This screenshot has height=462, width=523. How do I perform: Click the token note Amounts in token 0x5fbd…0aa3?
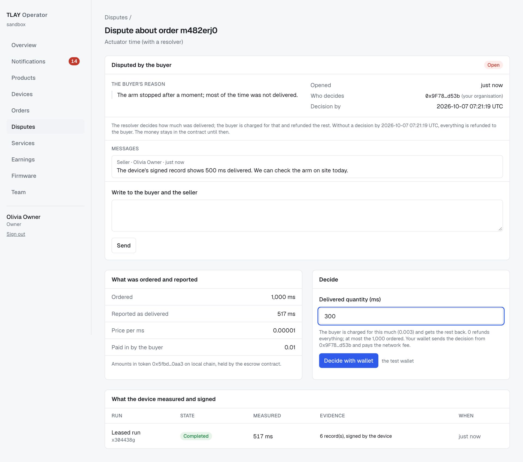click(196, 364)
